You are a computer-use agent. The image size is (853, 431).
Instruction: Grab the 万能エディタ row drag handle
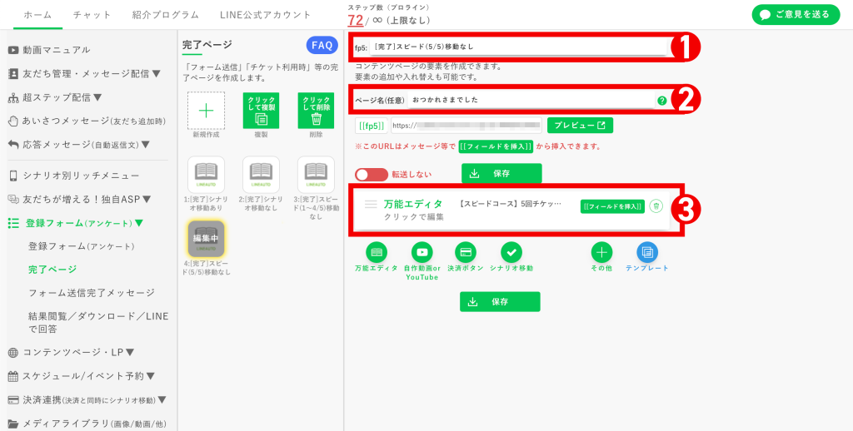click(371, 205)
